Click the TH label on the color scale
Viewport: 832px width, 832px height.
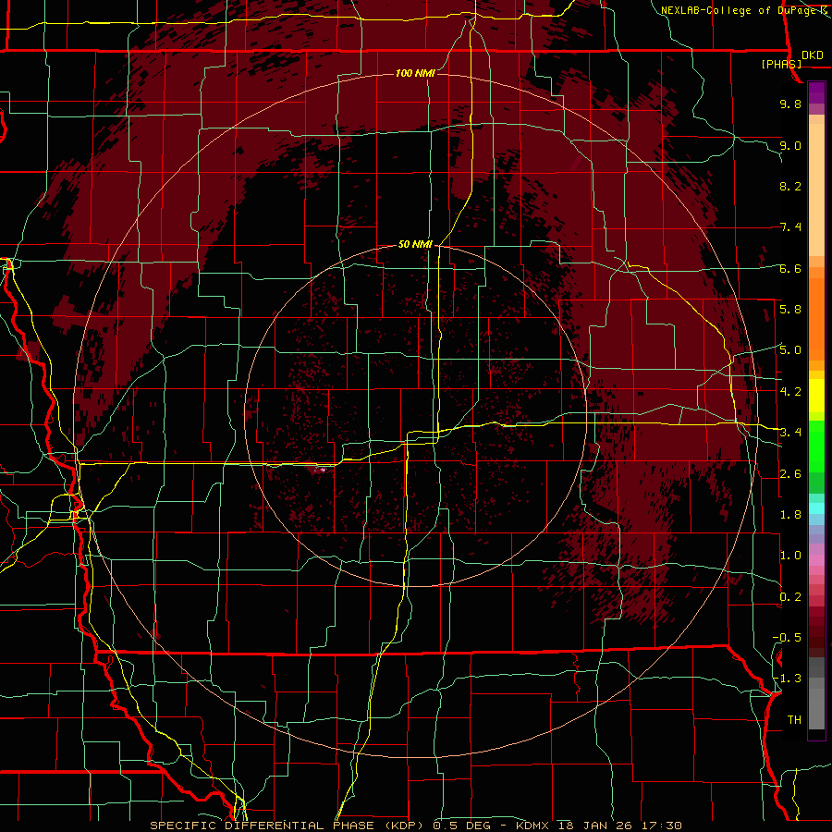point(794,719)
